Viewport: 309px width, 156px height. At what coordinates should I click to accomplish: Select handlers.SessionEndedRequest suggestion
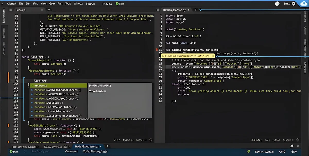pos(58,116)
